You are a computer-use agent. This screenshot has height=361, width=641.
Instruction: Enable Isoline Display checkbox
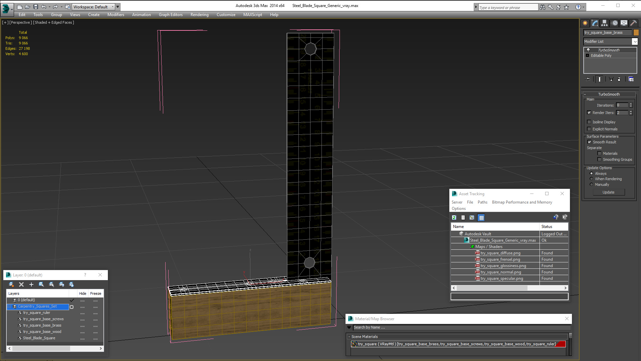click(x=589, y=122)
